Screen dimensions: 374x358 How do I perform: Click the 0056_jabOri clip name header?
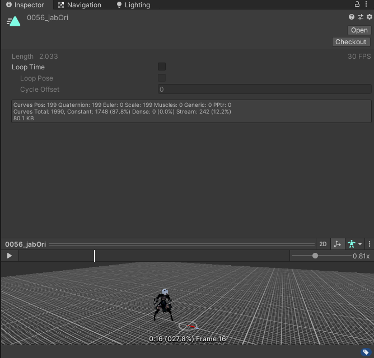(x=48, y=18)
